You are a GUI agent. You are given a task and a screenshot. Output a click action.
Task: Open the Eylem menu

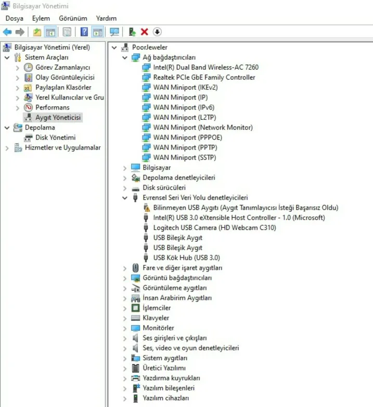point(41,18)
